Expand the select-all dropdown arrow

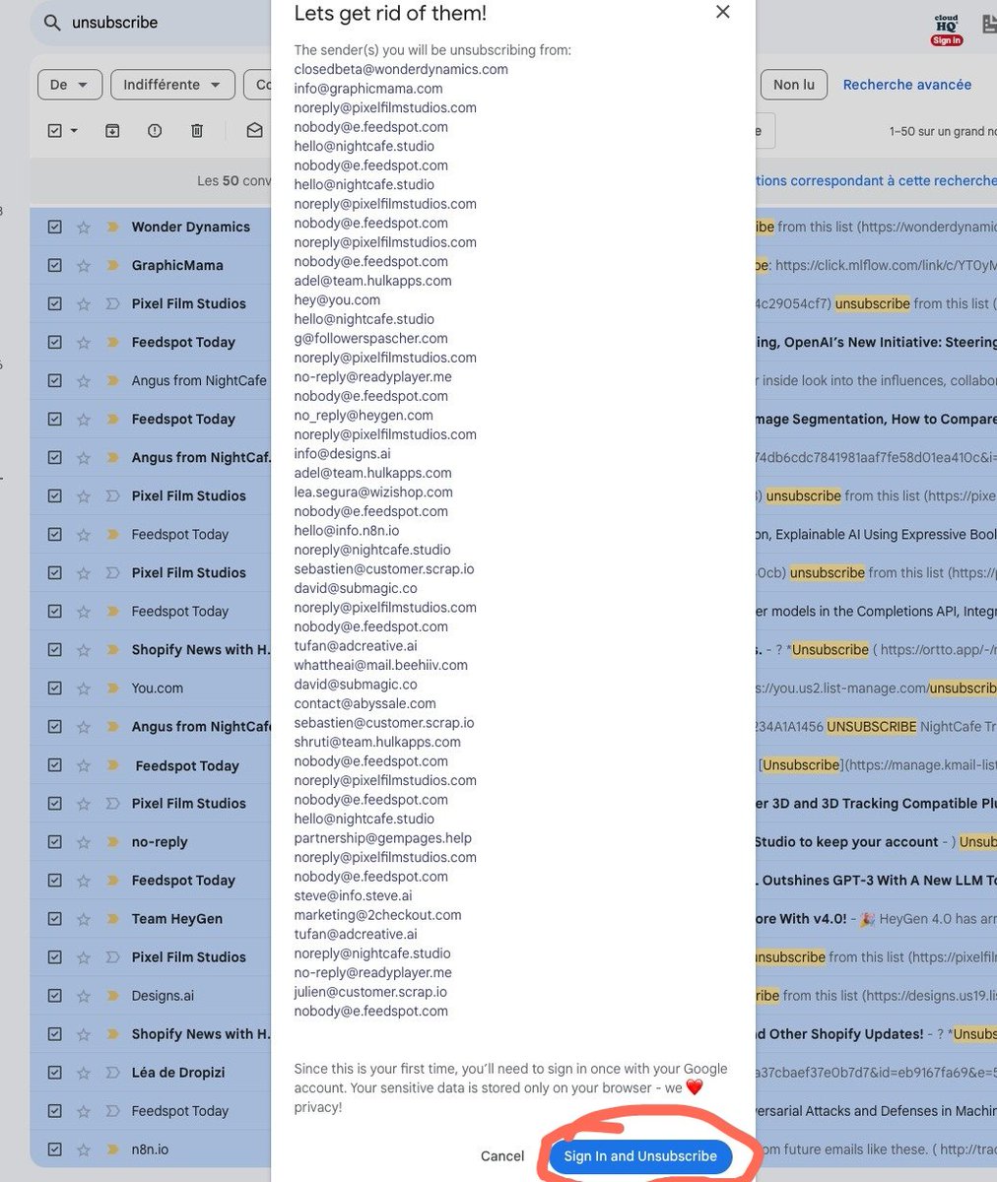point(74,131)
